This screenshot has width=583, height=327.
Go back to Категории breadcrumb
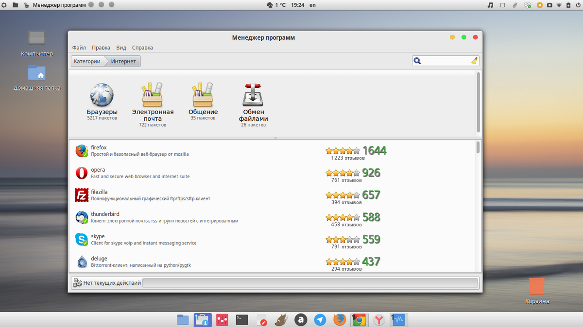pyautogui.click(x=87, y=61)
